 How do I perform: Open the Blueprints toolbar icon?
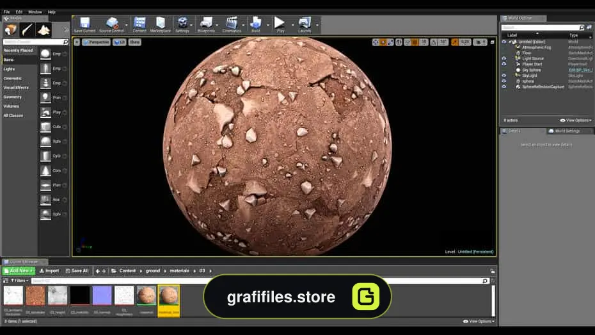(x=206, y=24)
